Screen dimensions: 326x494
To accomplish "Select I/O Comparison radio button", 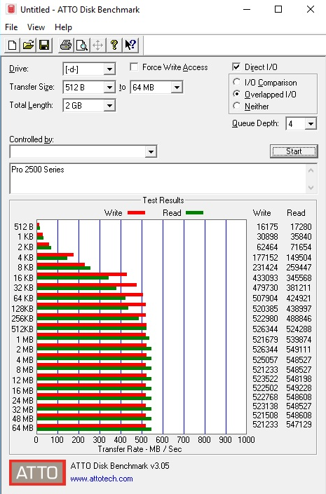I will pyautogui.click(x=236, y=82).
